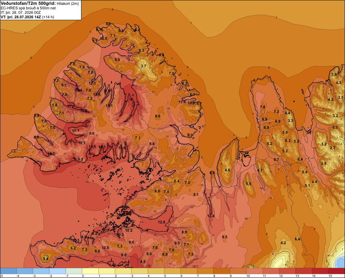Click the 11.4 temperature value on the map
Image resolution: width=345 pixels, height=278 pixels.
click(x=182, y=102)
